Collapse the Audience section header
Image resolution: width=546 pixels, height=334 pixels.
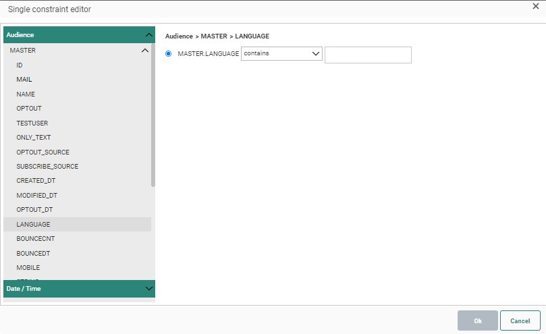point(148,35)
